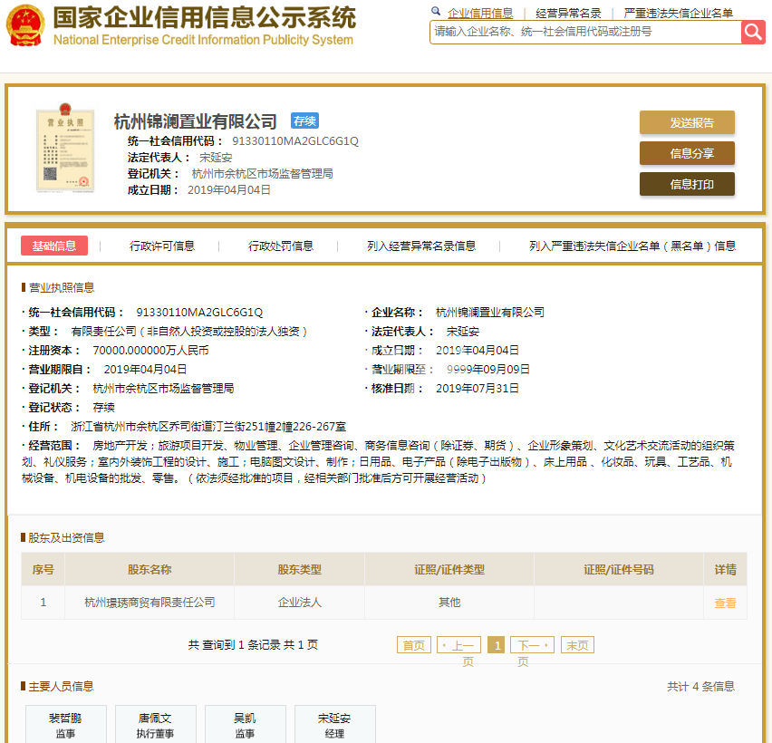772x743 pixels.
Task: Click the company title 杭州锦澜置业有限公司
Action: (196, 121)
